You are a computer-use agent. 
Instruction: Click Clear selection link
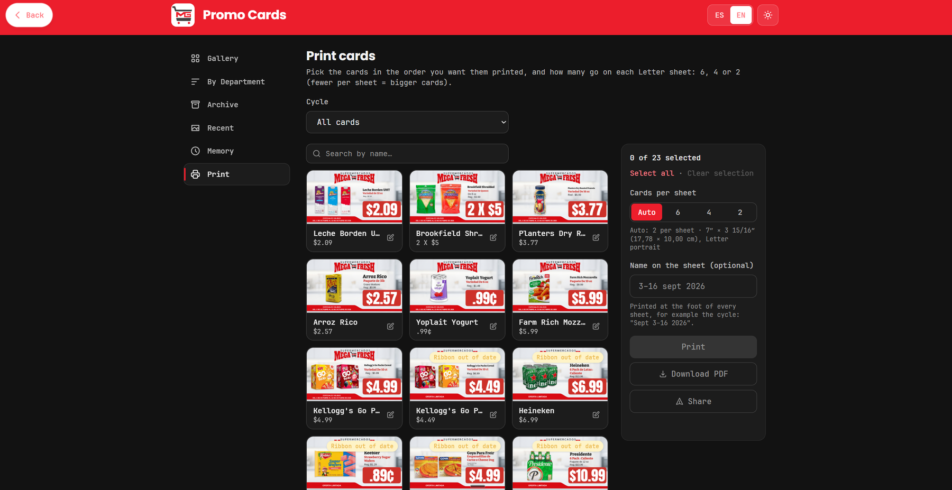click(x=720, y=173)
